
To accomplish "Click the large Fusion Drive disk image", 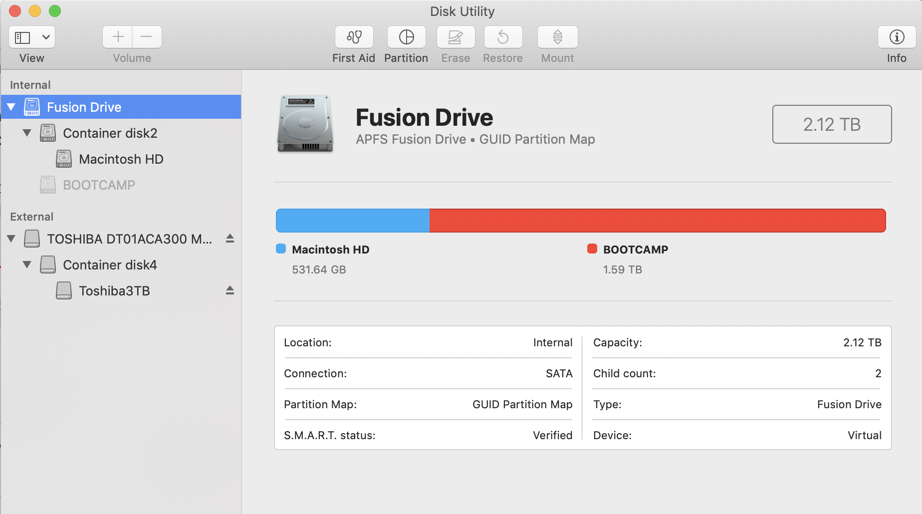I will click(x=305, y=124).
